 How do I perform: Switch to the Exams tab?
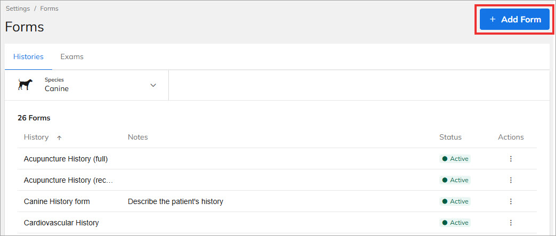(72, 56)
